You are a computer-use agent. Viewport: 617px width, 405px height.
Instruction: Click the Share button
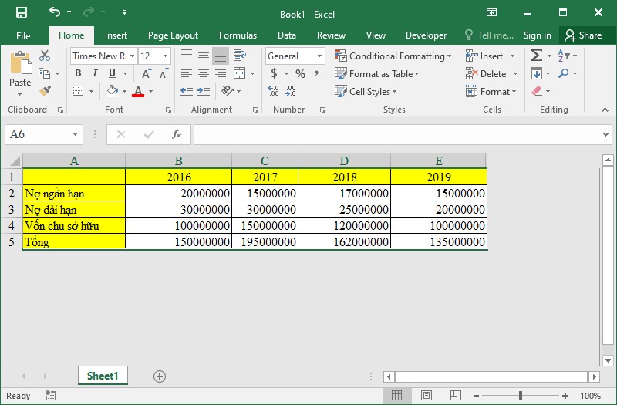tap(583, 35)
